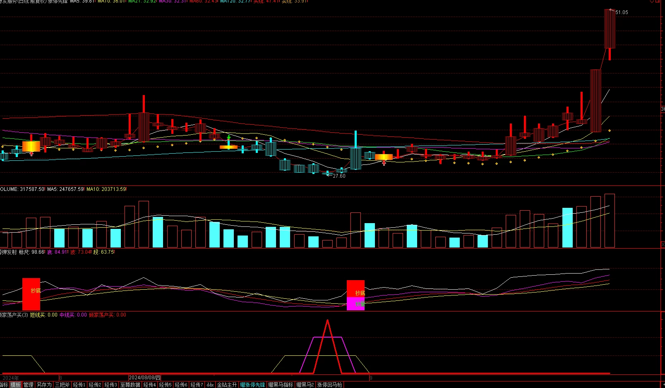Open the 管理 indicator management tab
The height and width of the screenshot is (388, 665).
28,385
